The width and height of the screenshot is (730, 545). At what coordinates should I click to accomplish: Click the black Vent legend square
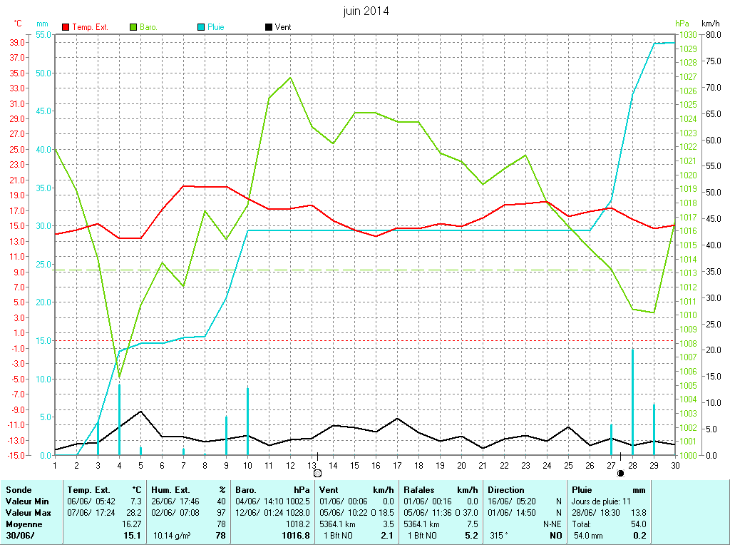pyautogui.click(x=268, y=27)
